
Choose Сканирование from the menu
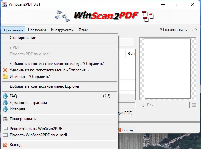[x=60, y=38]
